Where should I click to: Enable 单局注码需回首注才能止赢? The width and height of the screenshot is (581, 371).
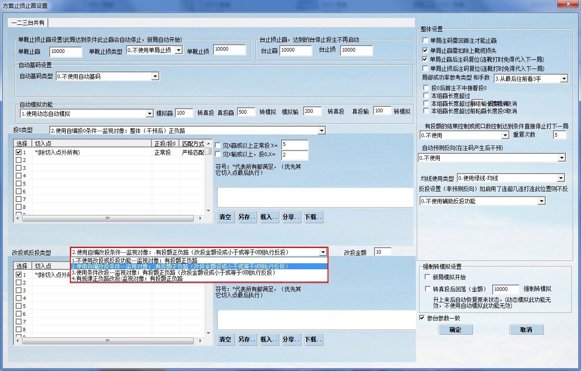point(425,40)
